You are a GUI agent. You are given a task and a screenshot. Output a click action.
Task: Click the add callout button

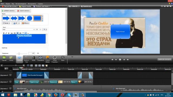click(8, 11)
